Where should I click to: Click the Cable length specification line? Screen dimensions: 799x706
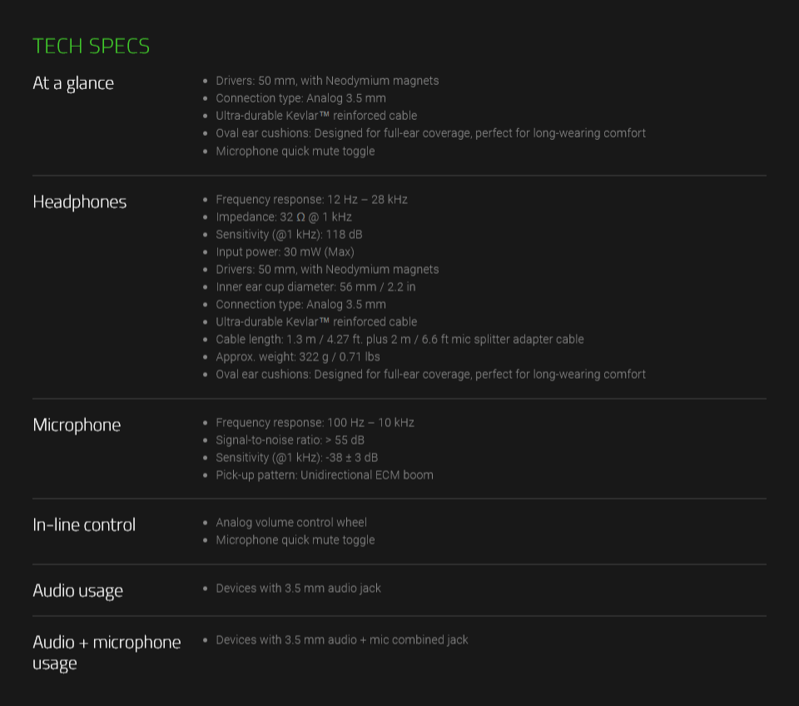[x=399, y=340]
